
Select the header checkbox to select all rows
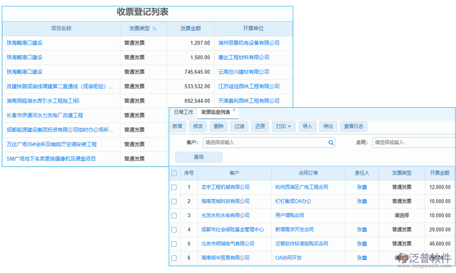click(x=174, y=173)
